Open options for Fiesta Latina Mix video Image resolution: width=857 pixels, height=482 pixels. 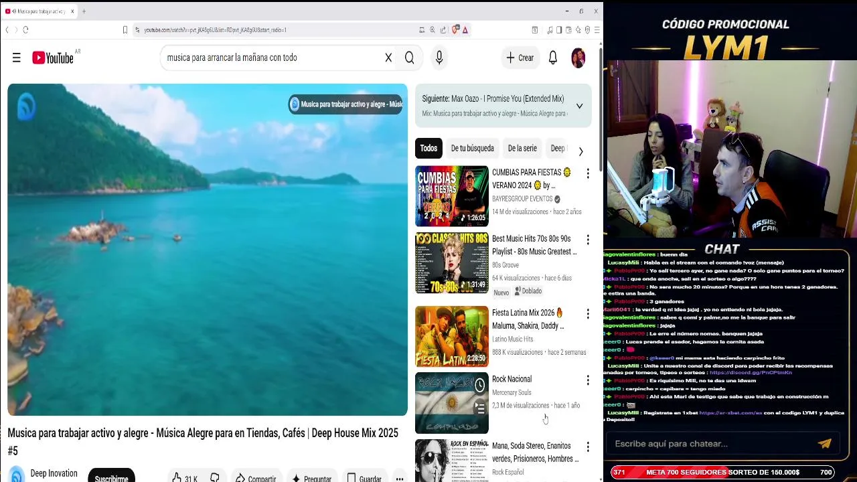[588, 314]
